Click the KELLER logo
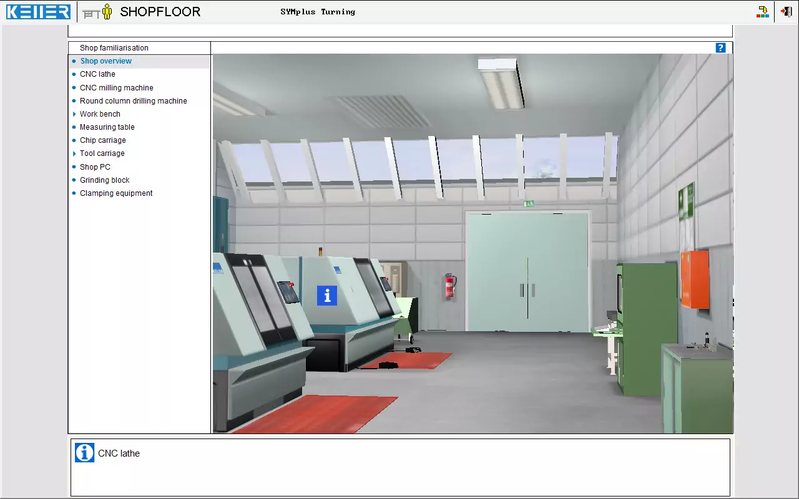Viewport: 799px width, 499px height. click(x=38, y=12)
